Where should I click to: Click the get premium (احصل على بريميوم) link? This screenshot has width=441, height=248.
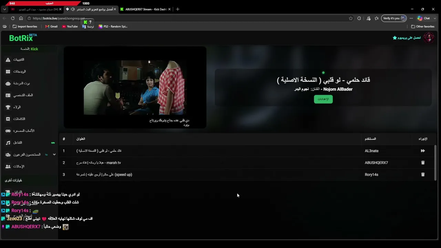407,38
